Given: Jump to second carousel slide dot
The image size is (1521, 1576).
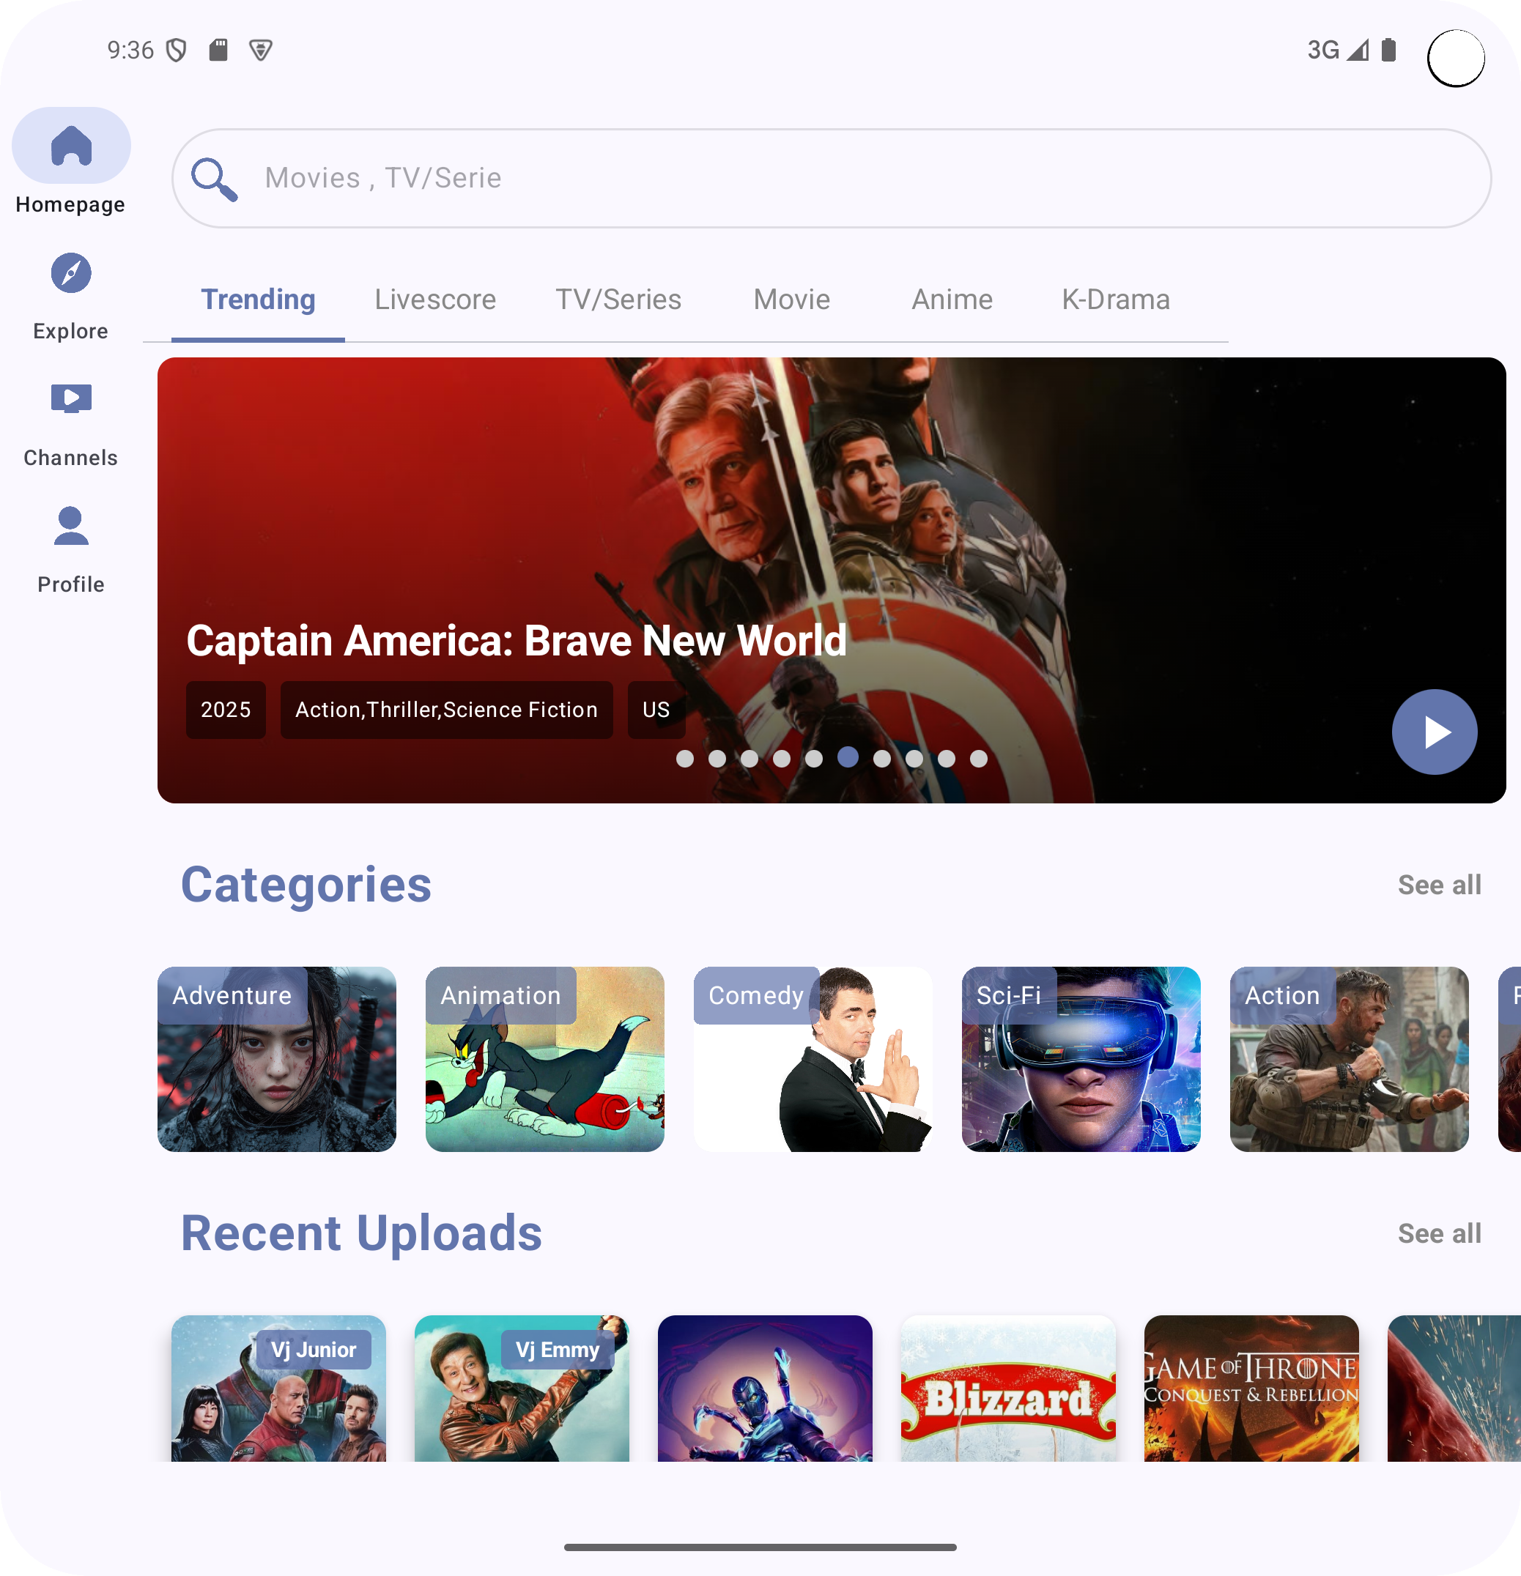Looking at the screenshot, I should point(717,758).
